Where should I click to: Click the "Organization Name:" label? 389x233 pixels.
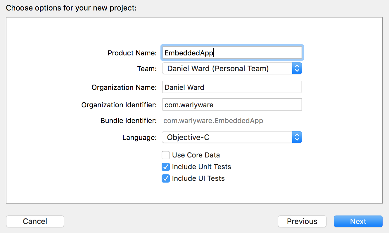point(124,87)
